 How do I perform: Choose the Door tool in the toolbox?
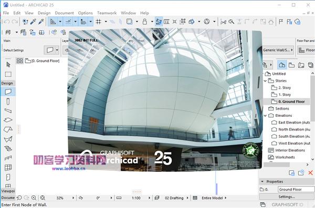coord(8,177)
